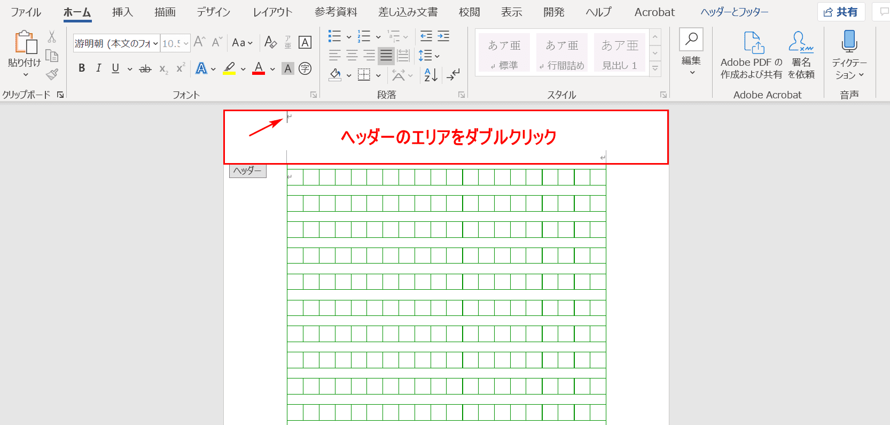Switch to Layout tab
Screen dimensions: 890x425
click(x=272, y=12)
